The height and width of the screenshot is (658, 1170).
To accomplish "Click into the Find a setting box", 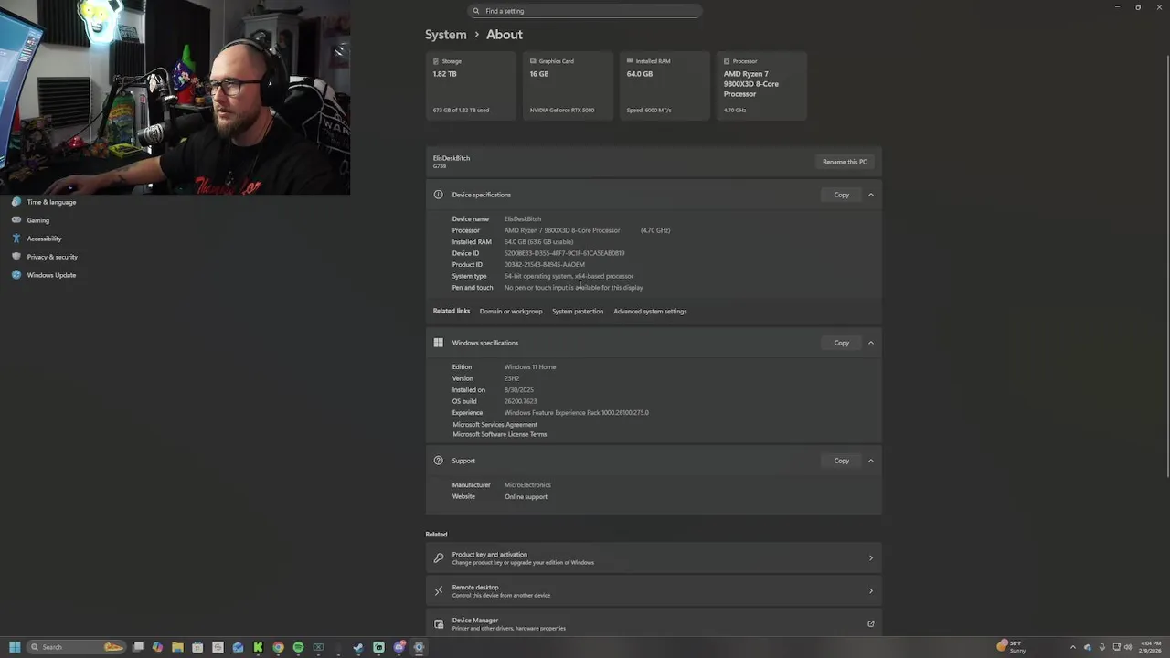I will click(585, 11).
